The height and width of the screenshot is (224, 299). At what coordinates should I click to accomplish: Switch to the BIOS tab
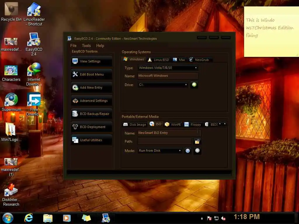pyautogui.click(x=211, y=124)
